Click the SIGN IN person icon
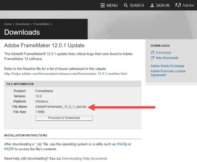Image resolution: width=197 pixels, height=162 pixels. [x=152, y=5]
